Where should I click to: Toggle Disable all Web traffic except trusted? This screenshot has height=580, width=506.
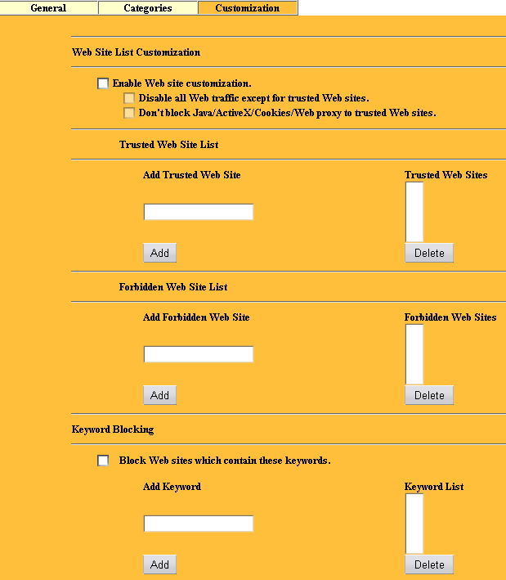pyautogui.click(x=129, y=98)
